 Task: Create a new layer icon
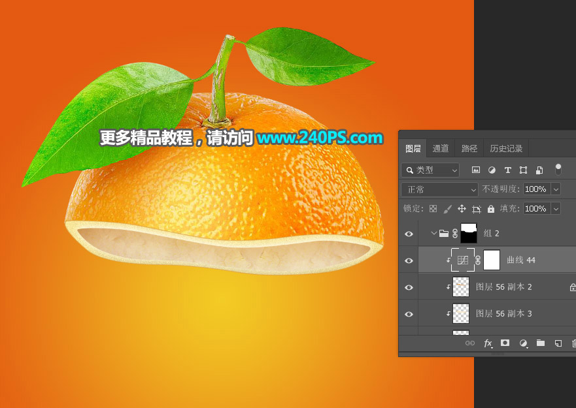coord(558,343)
